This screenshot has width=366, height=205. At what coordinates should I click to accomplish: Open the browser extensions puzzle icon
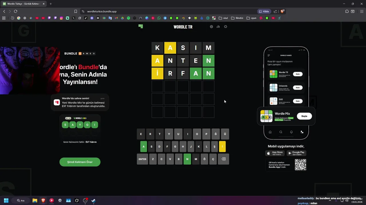coord(347,11)
